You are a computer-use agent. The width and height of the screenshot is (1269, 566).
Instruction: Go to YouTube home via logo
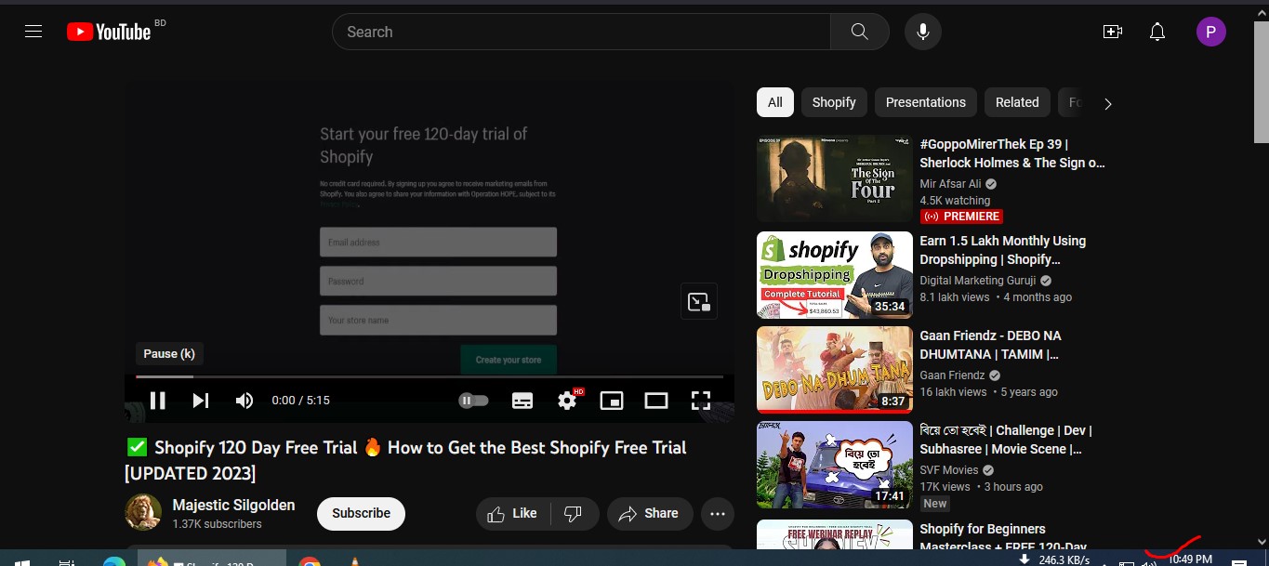tap(109, 32)
